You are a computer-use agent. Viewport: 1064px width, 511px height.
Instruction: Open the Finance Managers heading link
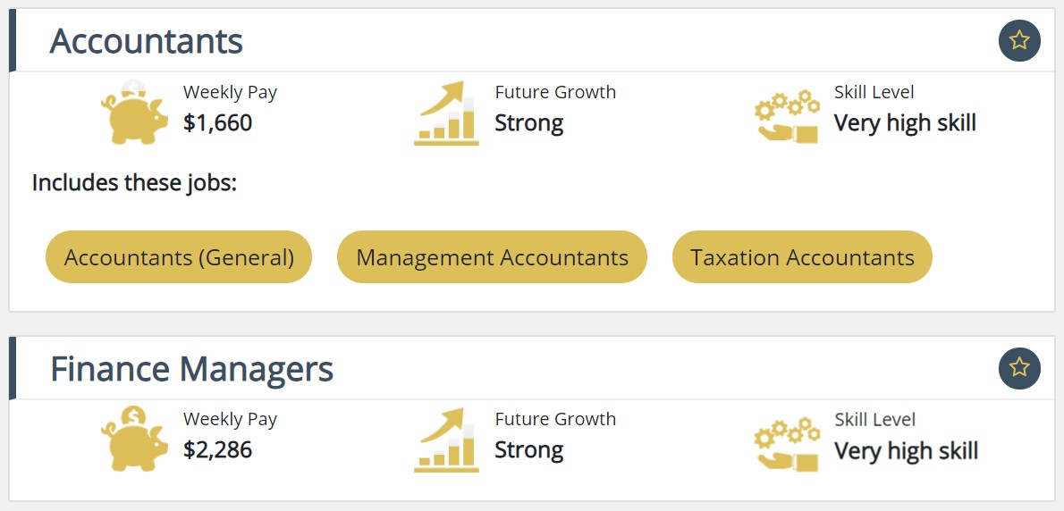pyautogui.click(x=191, y=369)
